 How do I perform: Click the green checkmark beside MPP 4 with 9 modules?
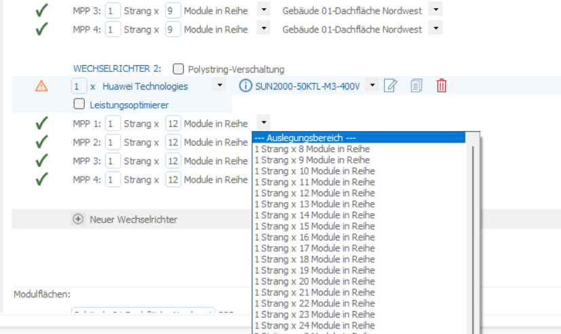coord(41,29)
